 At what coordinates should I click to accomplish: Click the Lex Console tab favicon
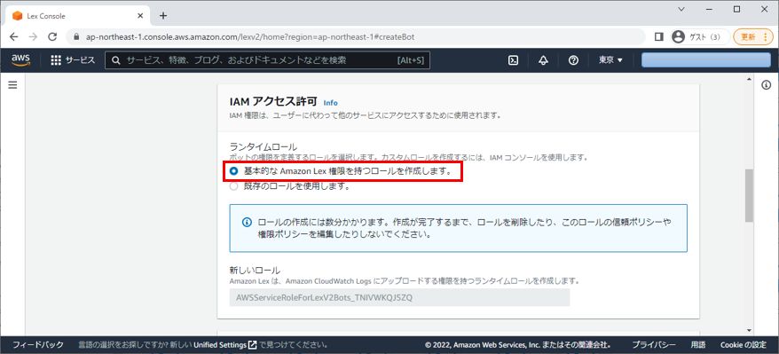click(x=18, y=16)
